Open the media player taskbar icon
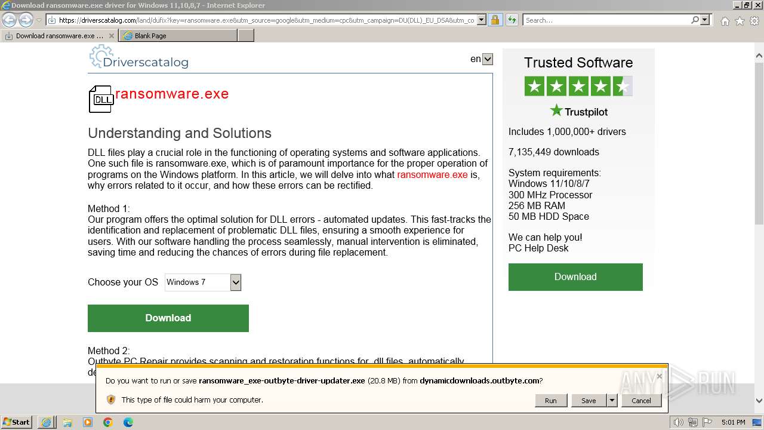 click(x=88, y=422)
